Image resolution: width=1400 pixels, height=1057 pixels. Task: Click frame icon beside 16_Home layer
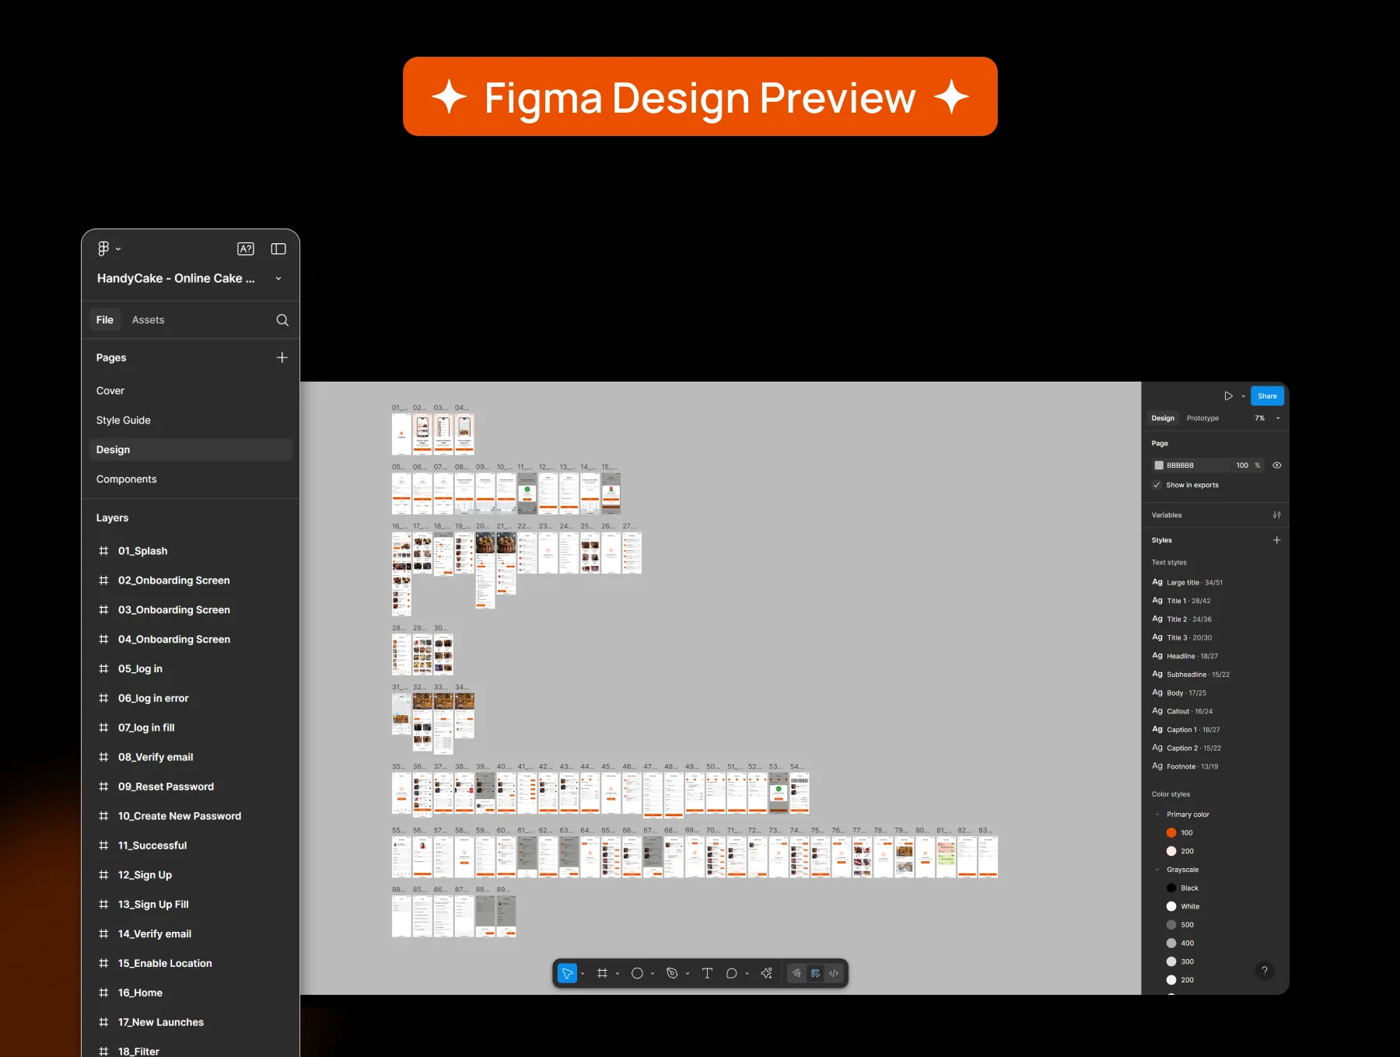pos(103,993)
